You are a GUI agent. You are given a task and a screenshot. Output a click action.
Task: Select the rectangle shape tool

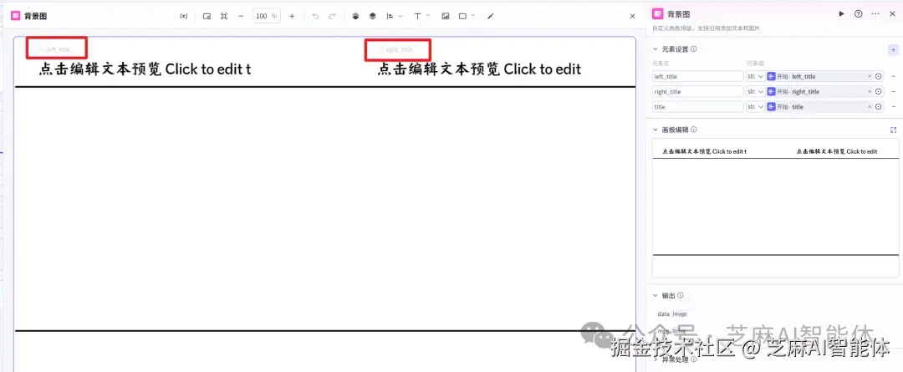coord(462,16)
